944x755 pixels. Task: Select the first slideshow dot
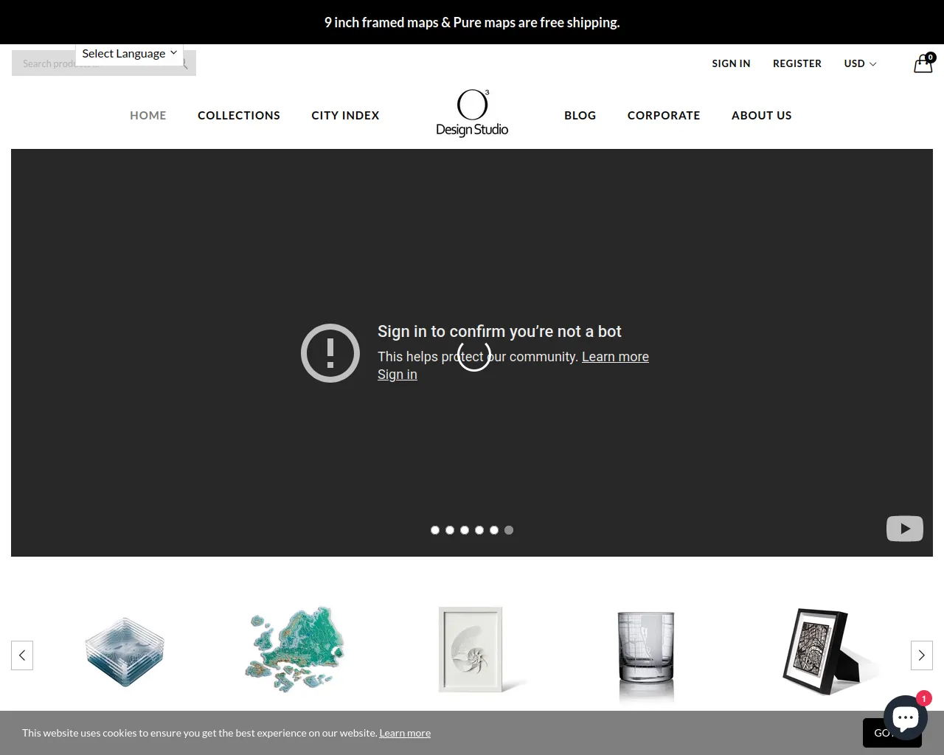435,530
